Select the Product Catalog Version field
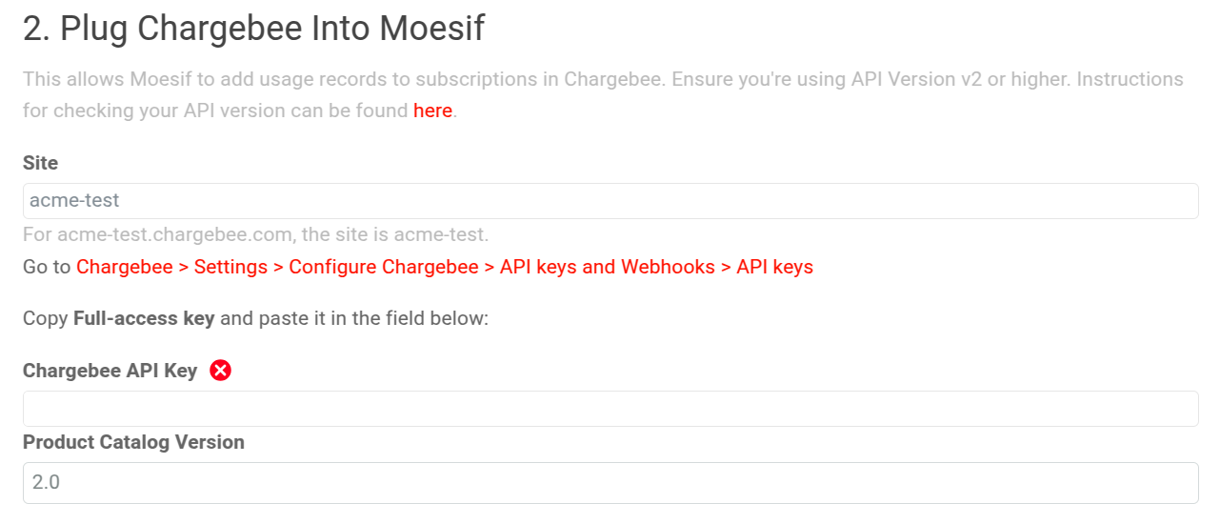Image resolution: width=1220 pixels, height=524 pixels. [x=610, y=483]
